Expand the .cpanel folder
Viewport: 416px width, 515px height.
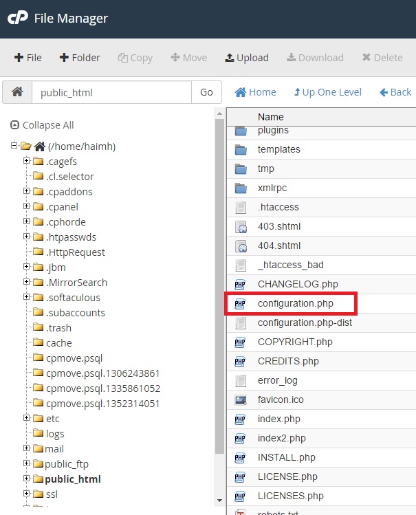(26, 206)
